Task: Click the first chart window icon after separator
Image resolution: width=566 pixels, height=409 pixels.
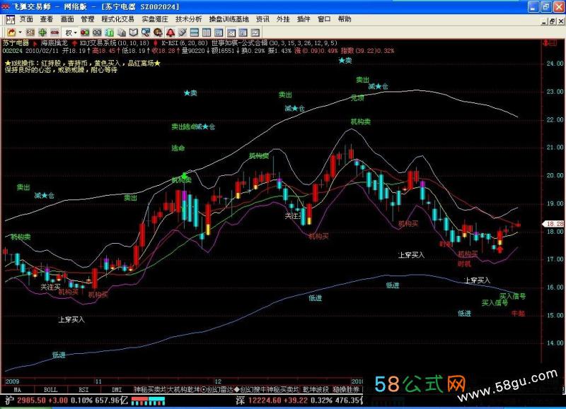Action: tap(231, 32)
